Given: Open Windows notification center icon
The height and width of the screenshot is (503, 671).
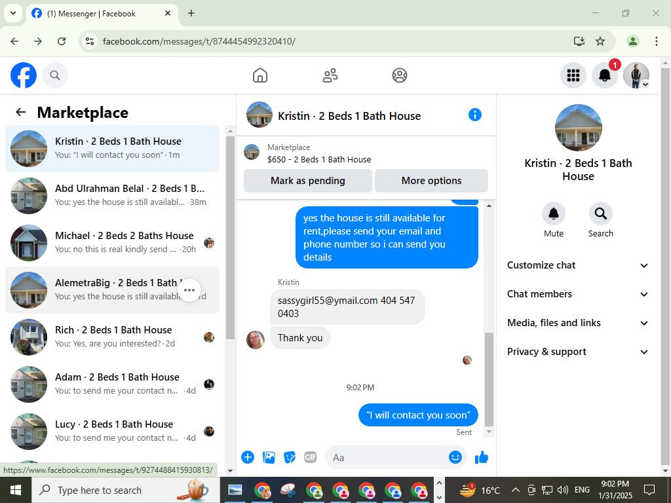Looking at the screenshot, I should (649, 490).
